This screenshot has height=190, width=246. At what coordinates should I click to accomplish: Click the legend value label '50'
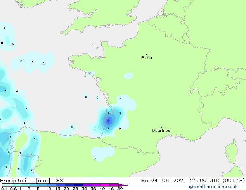[x=120, y=188]
